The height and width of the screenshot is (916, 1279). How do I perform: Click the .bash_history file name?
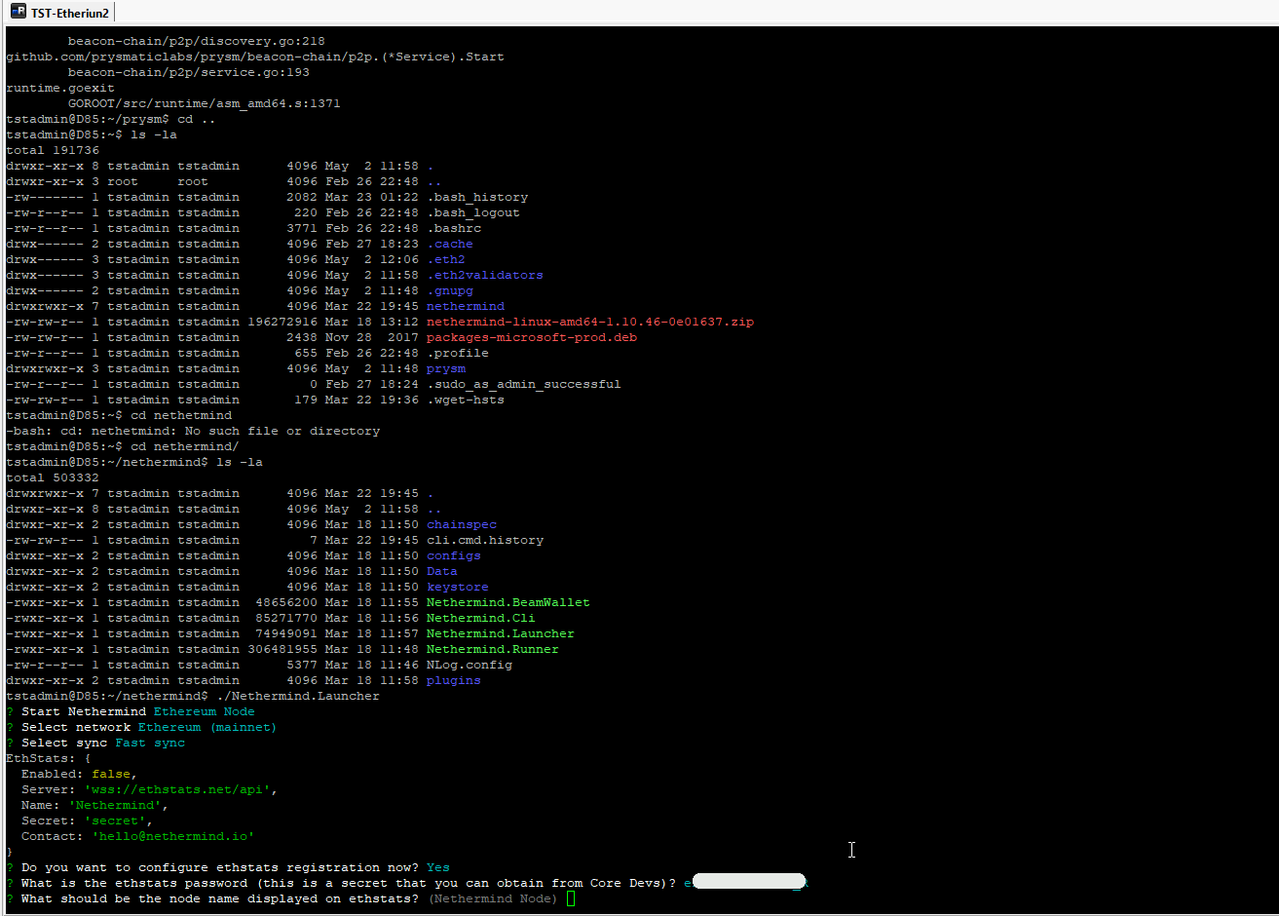[x=477, y=197]
